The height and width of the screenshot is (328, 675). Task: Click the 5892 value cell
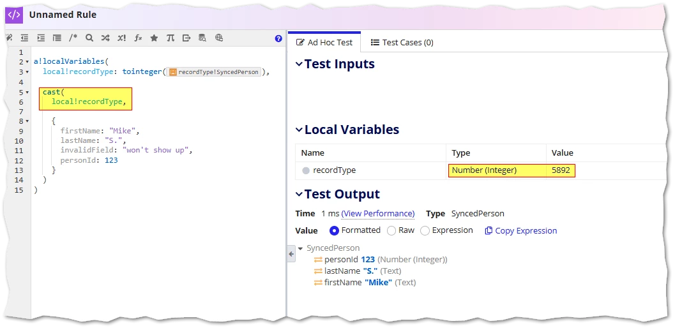(x=561, y=170)
